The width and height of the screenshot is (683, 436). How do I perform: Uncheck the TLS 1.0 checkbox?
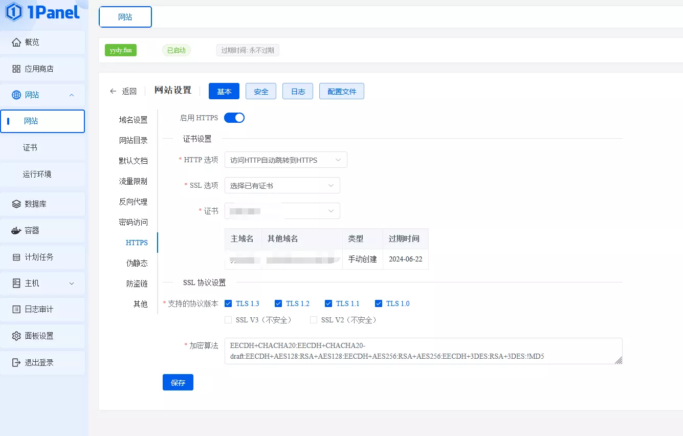click(x=379, y=303)
